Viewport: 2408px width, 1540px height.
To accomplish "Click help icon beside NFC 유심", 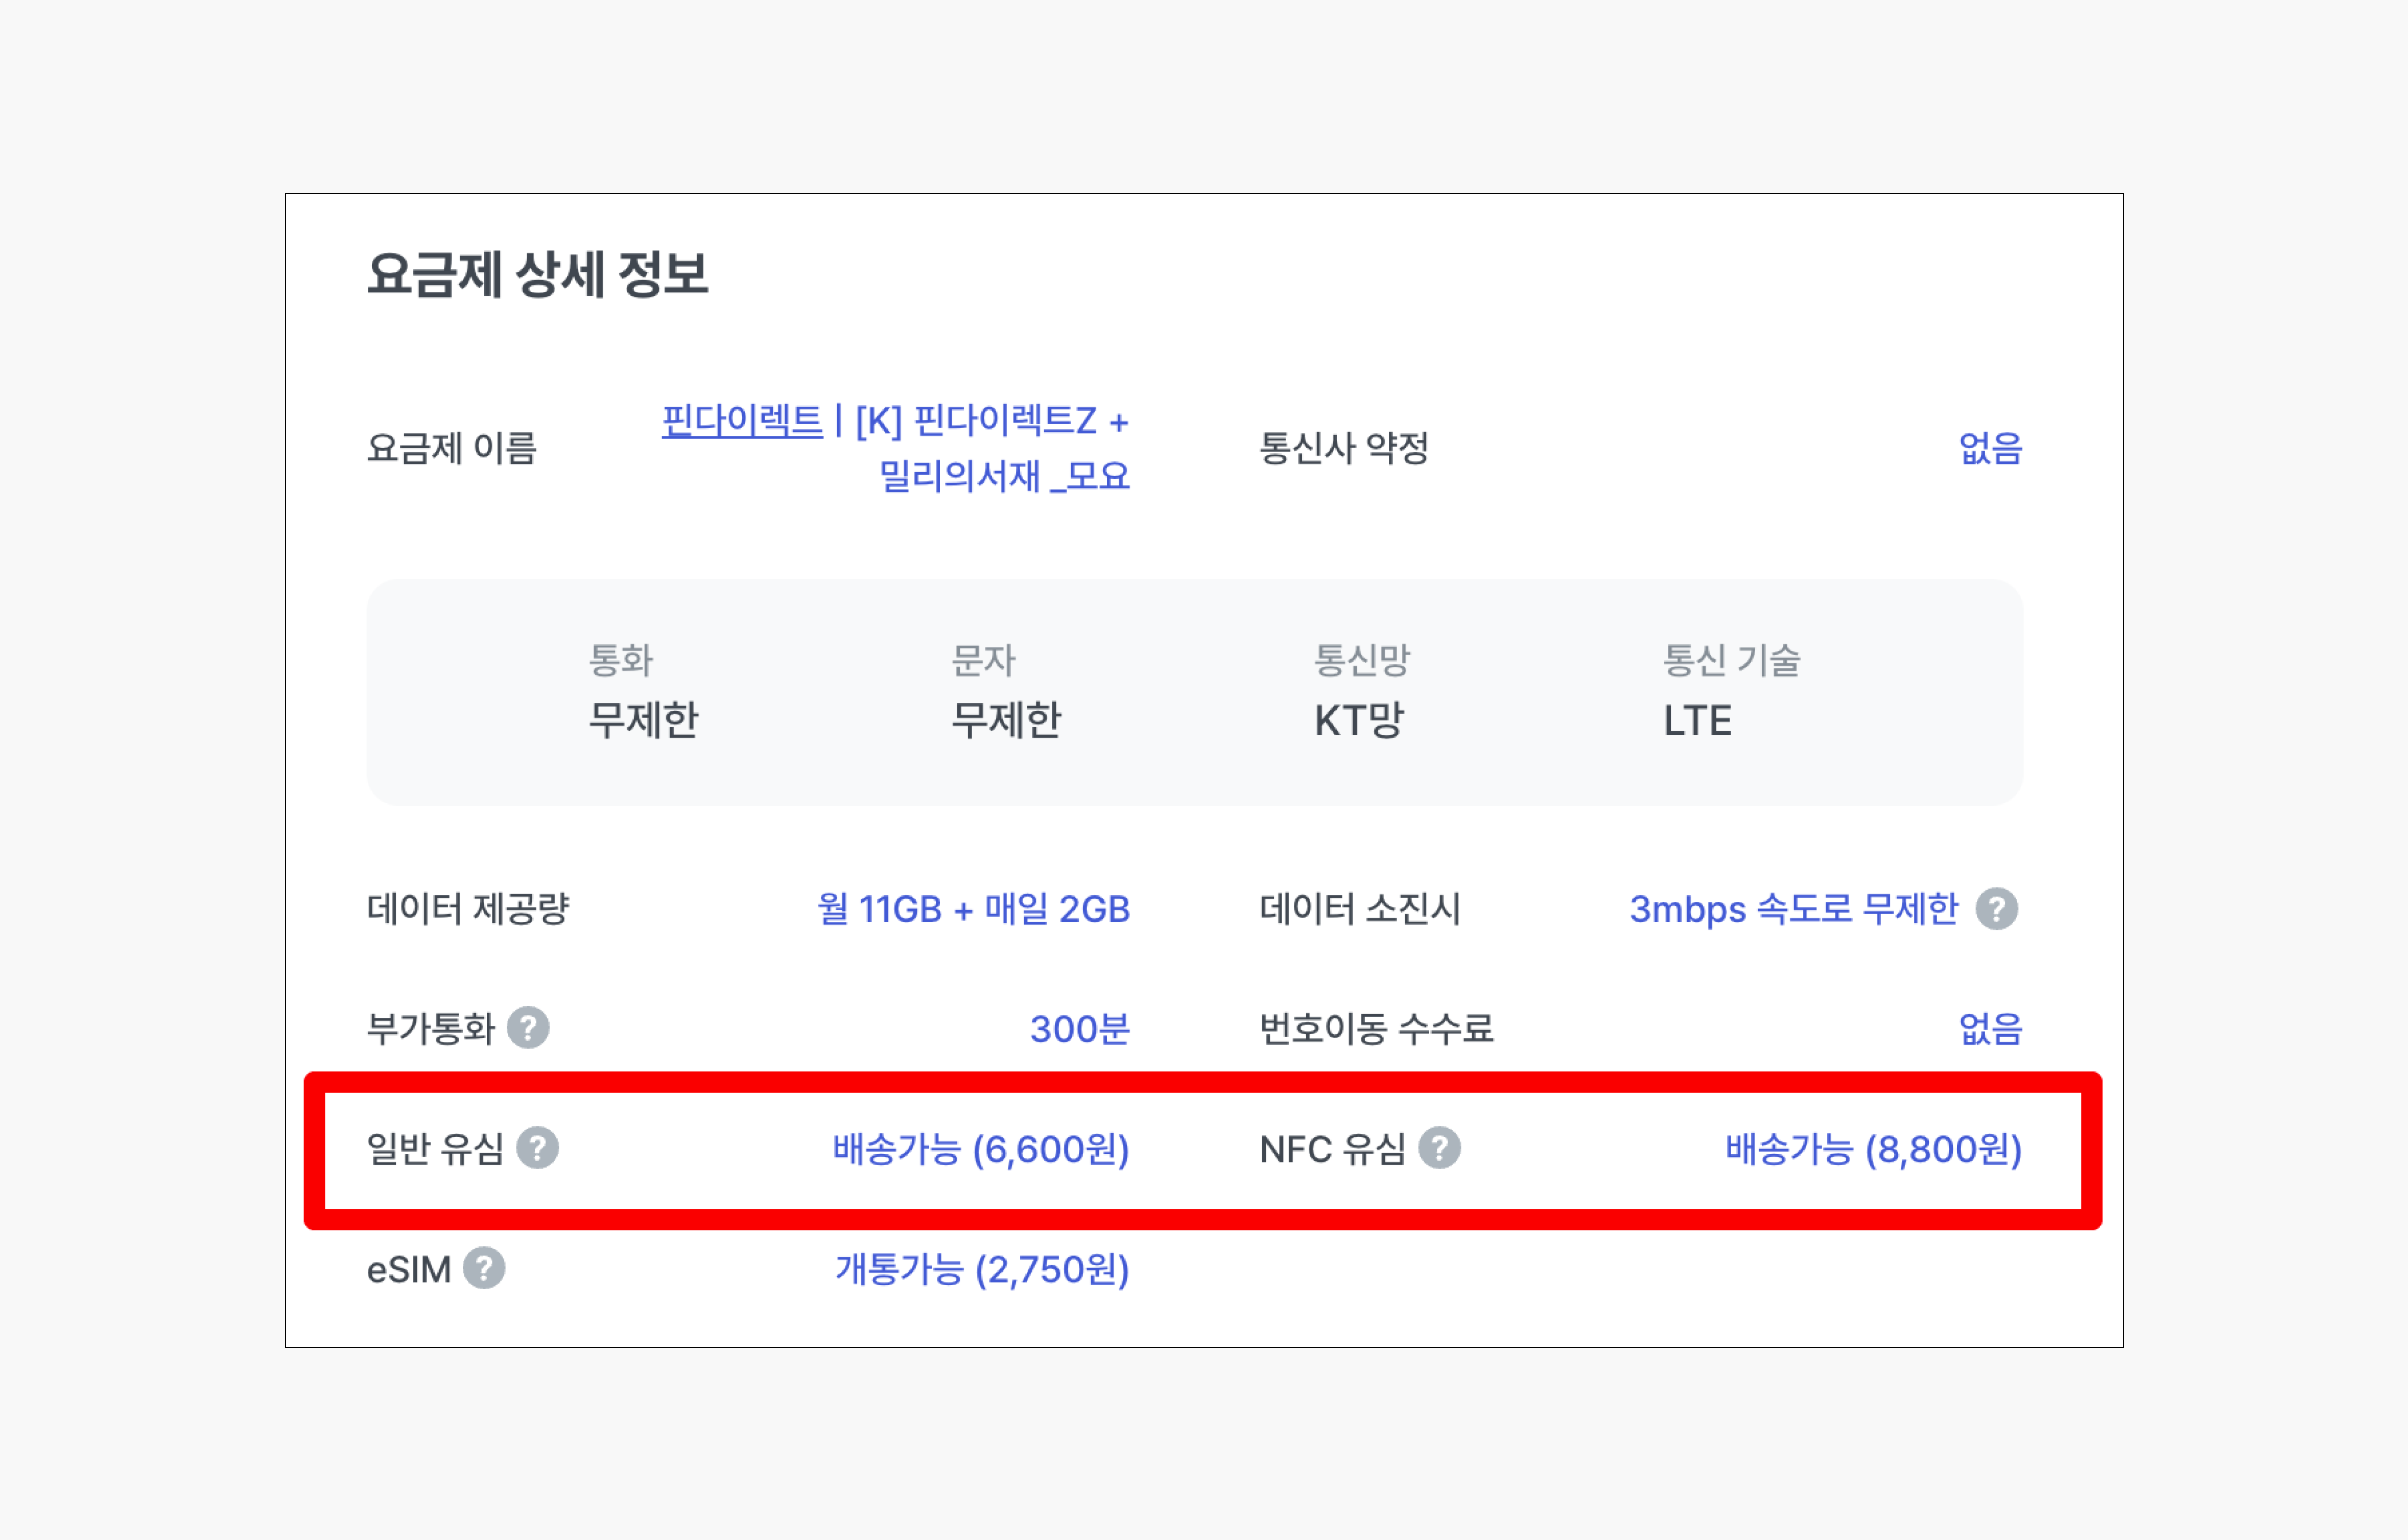I will tap(1440, 1148).
